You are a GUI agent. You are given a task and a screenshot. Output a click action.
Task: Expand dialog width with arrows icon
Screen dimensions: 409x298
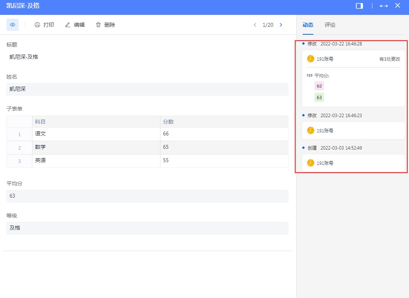coord(384,6)
